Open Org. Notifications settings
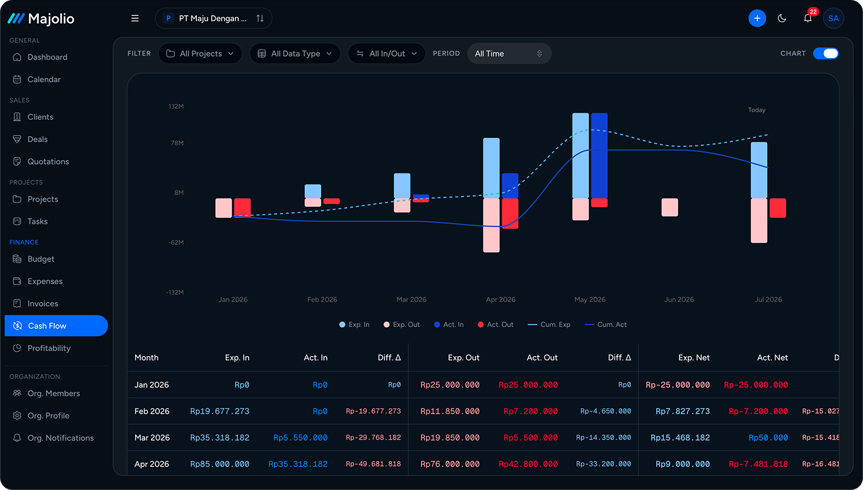This screenshot has height=490, width=863. [x=56, y=438]
